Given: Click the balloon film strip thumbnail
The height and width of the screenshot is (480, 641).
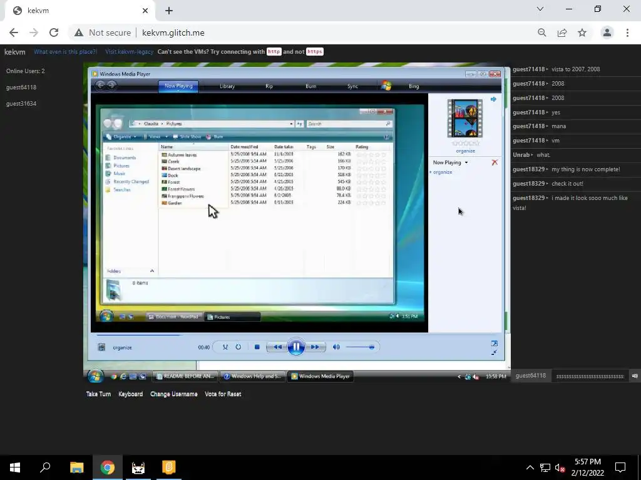Looking at the screenshot, I should point(465,118).
